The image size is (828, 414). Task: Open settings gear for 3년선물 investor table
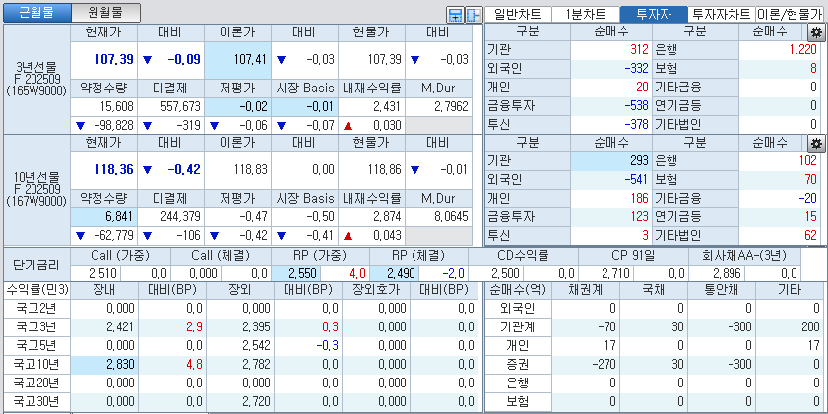click(x=817, y=32)
